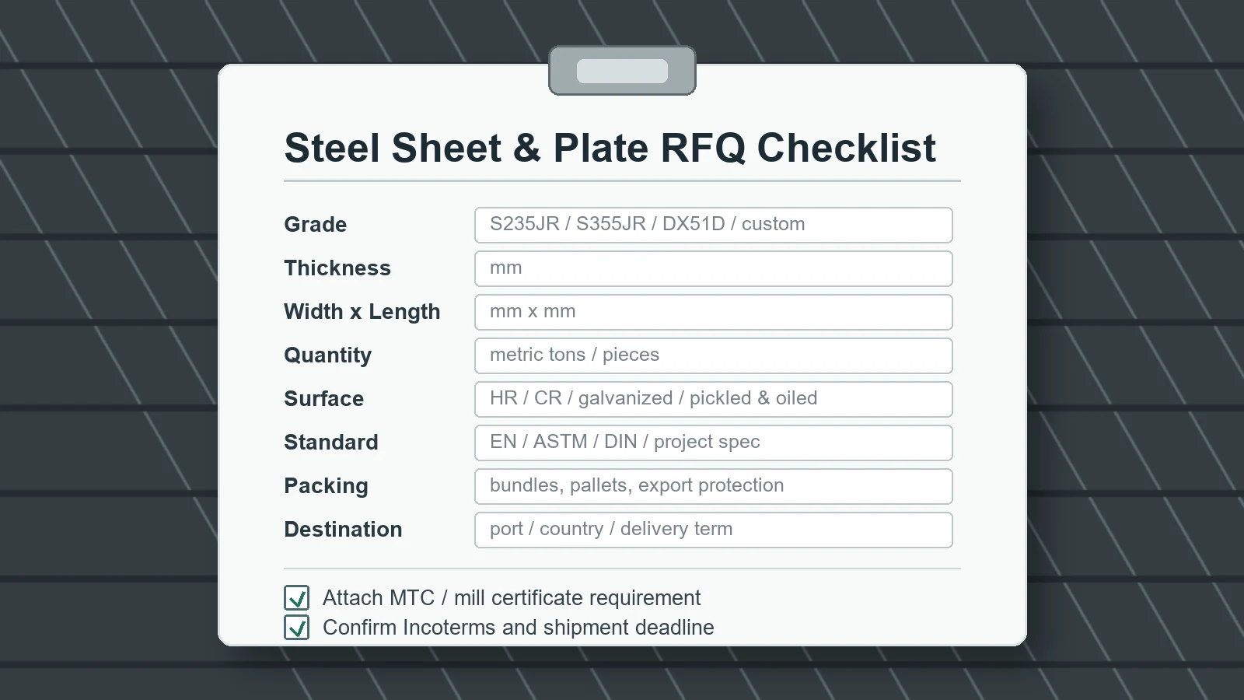
Task: Click the Surface finish field
Action: (714, 399)
